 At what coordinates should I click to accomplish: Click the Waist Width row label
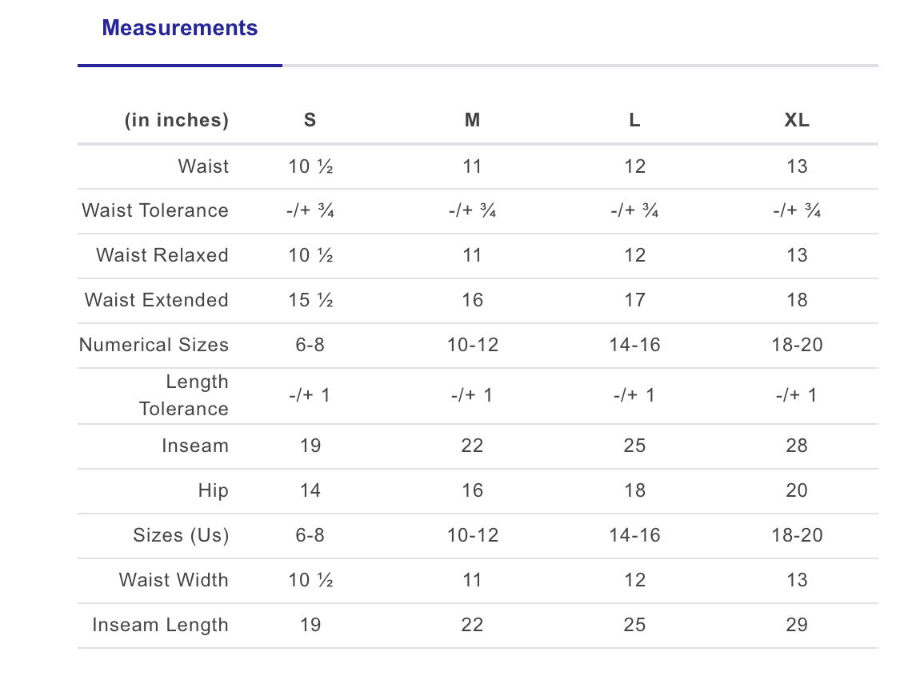(174, 580)
